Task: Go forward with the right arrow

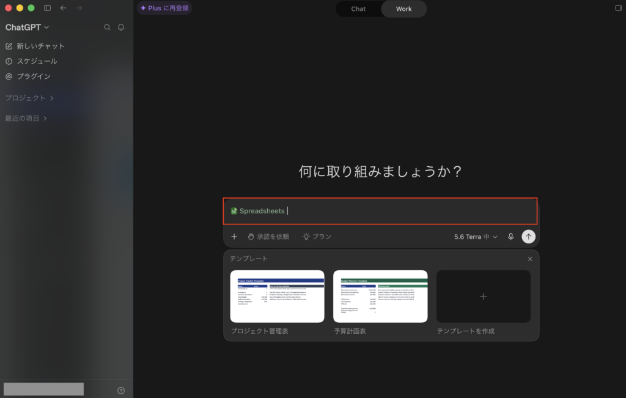Action: (x=79, y=8)
